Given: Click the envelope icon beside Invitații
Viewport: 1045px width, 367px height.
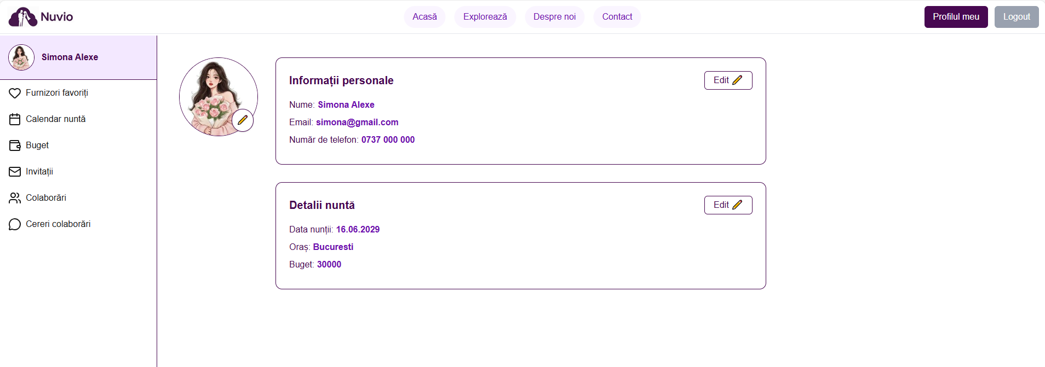Looking at the screenshot, I should (15, 172).
